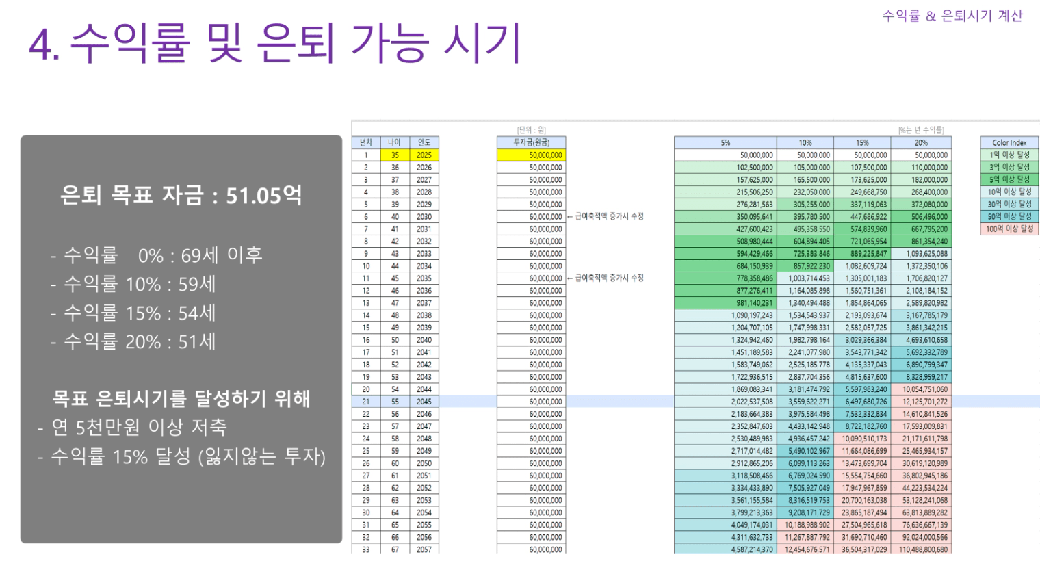The height and width of the screenshot is (585, 1040).
Task: Select the 년차 column header
Action: pos(366,142)
